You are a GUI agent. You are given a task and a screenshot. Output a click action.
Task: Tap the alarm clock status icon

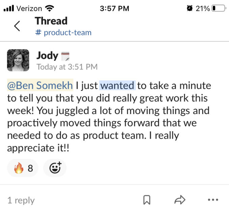(190, 8)
